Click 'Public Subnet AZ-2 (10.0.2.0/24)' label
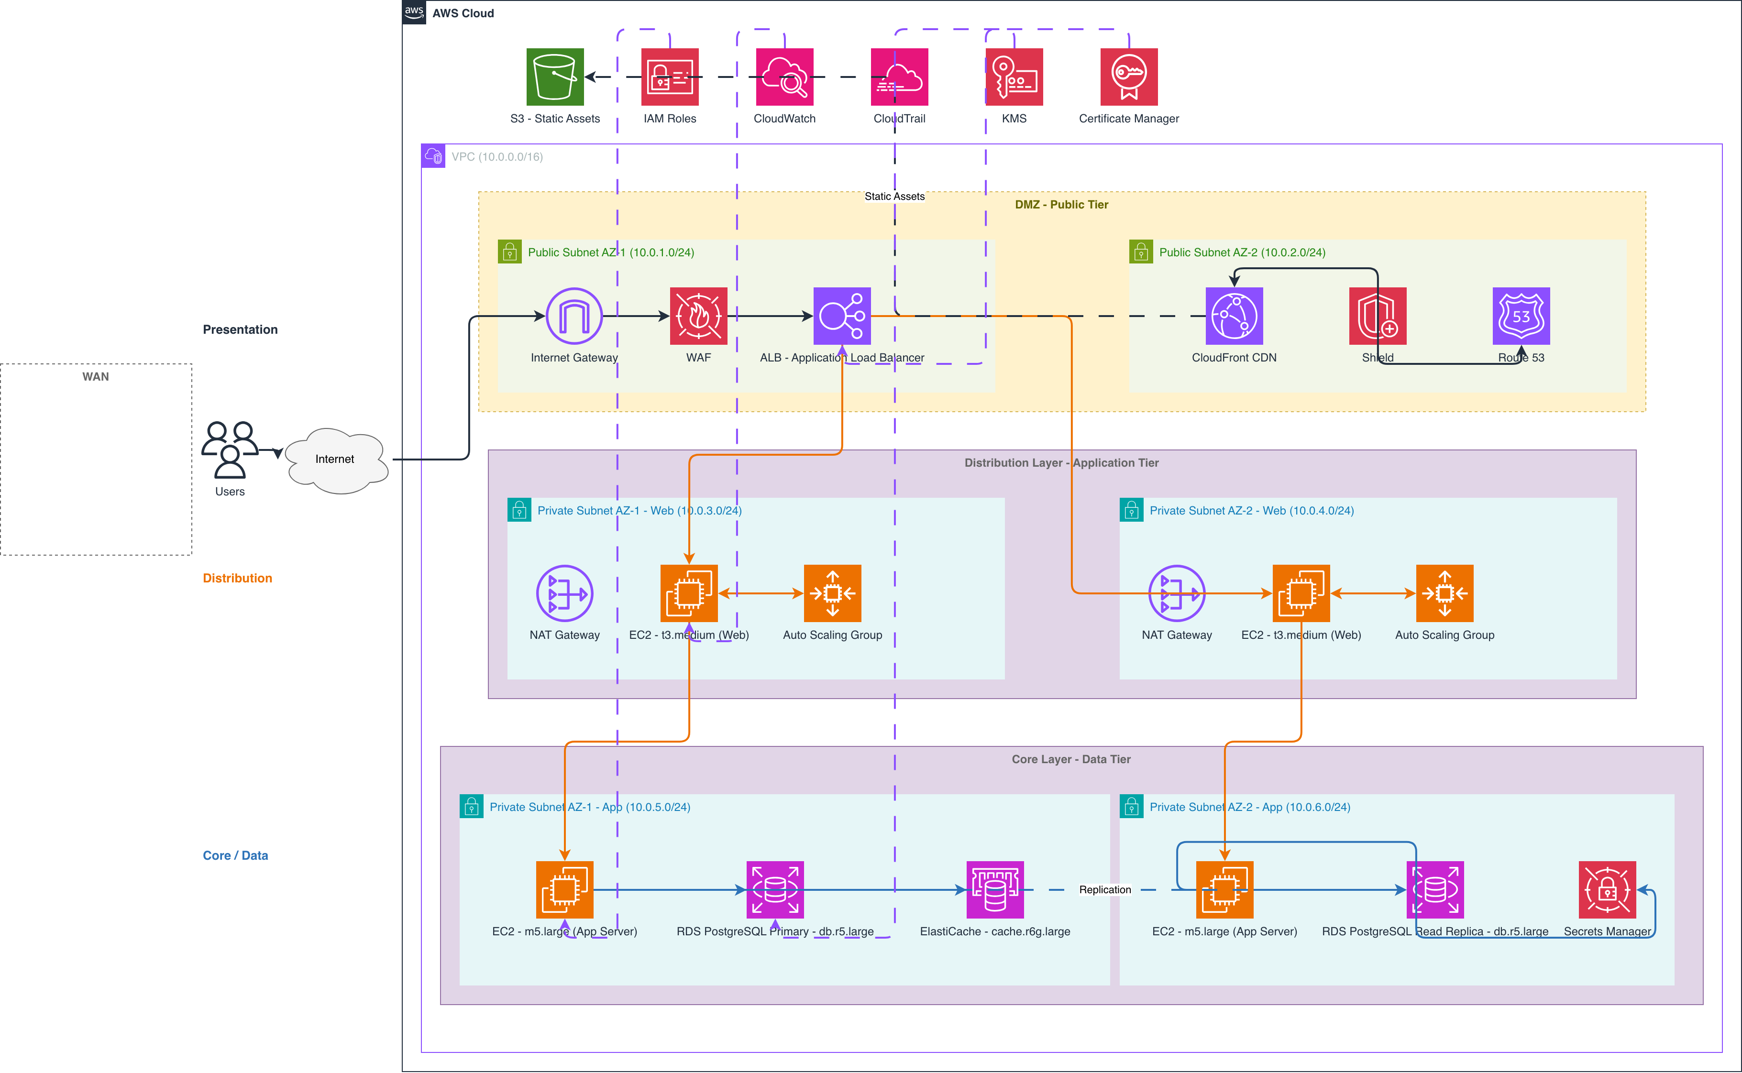1742x1073 pixels. coord(1242,252)
